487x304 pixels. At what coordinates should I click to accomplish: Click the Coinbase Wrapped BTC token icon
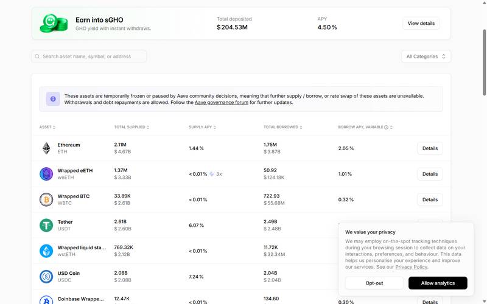click(x=46, y=300)
